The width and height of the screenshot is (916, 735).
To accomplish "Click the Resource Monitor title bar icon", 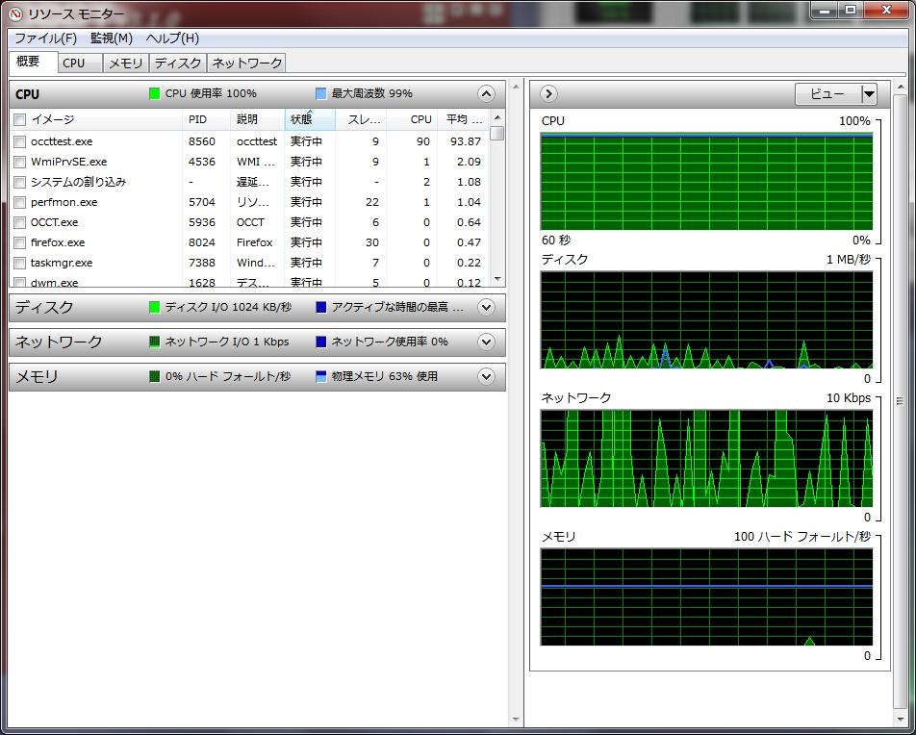I will pos(15,13).
